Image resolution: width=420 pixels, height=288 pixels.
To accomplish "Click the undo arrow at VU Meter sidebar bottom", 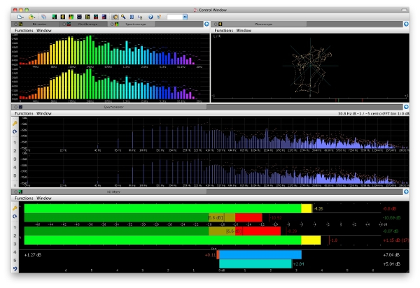I will point(15,268).
